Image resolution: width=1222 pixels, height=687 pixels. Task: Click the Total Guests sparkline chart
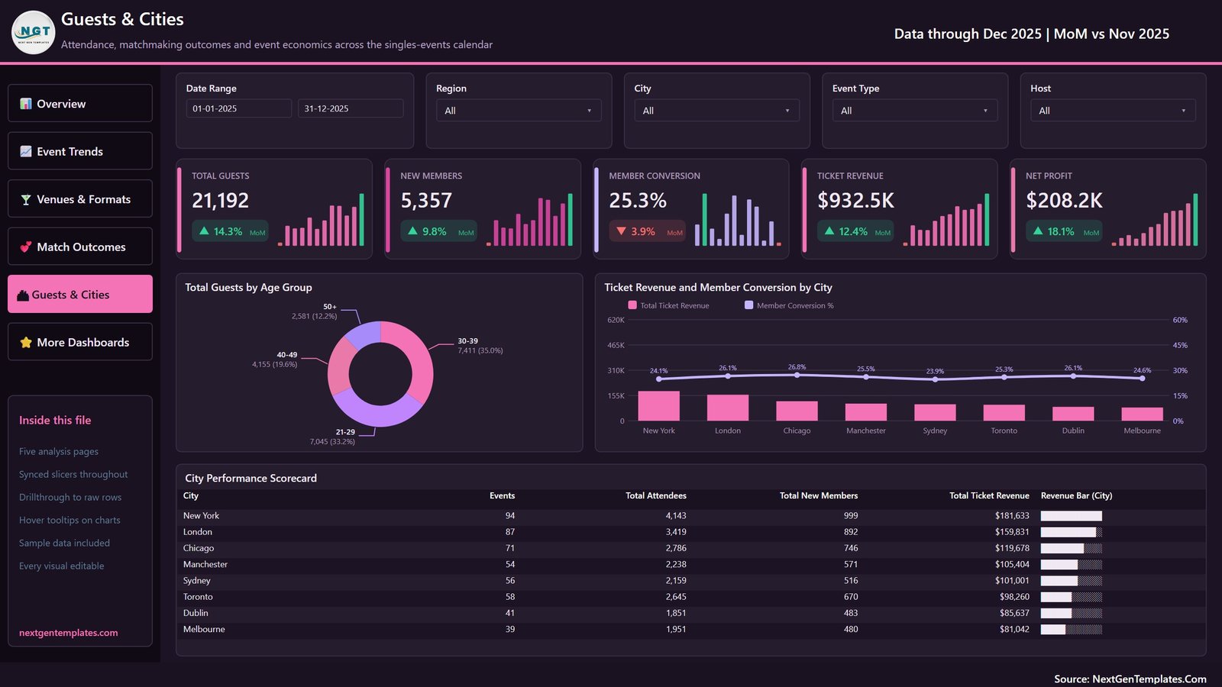tap(321, 220)
